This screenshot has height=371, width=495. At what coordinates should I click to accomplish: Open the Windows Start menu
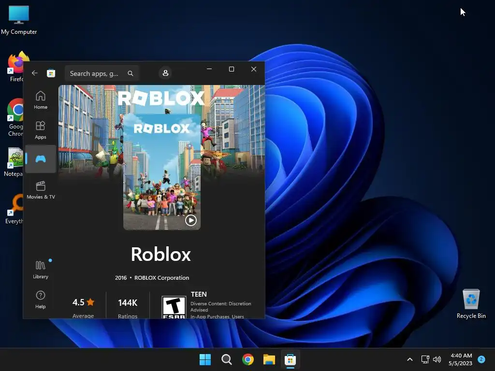coord(205,359)
